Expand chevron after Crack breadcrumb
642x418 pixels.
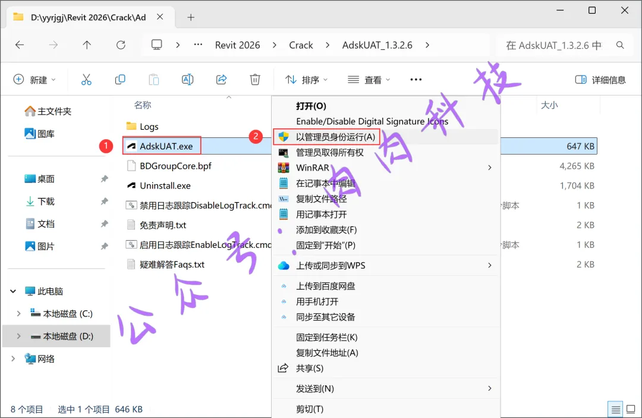coord(328,45)
